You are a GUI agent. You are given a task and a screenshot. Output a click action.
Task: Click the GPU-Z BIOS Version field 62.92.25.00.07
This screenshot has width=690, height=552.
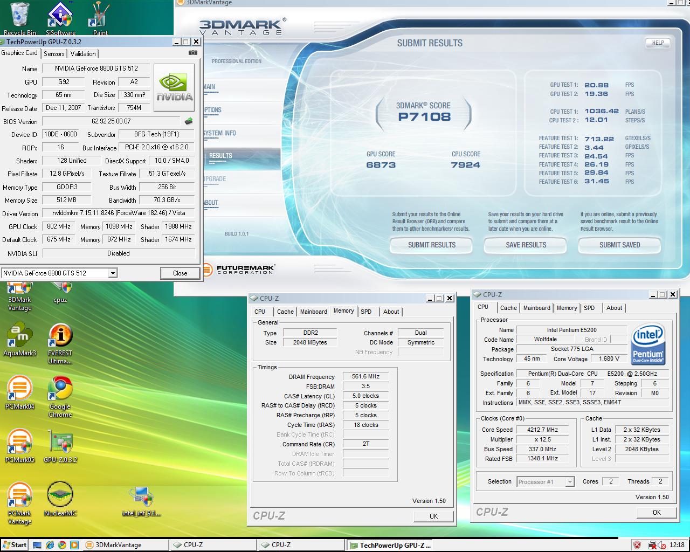(111, 121)
